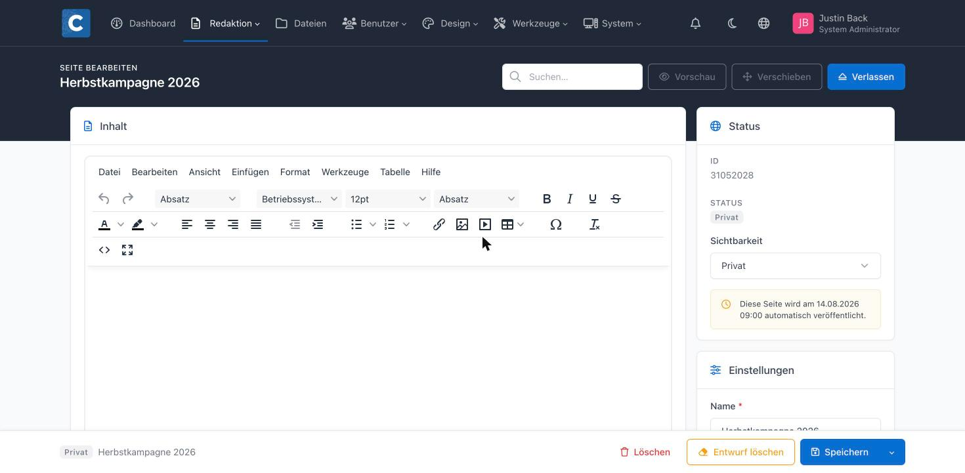Click the Verschieben button
This screenshot has height=473, width=965.
(777, 77)
